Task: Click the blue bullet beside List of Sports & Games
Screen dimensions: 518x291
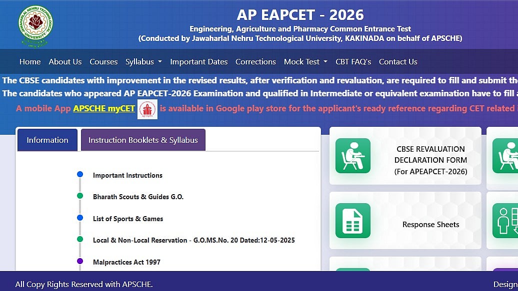Action: click(80, 218)
